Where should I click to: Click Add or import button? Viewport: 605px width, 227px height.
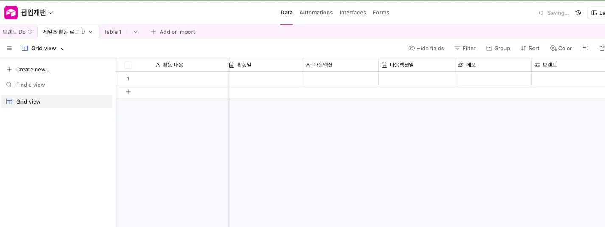pos(173,32)
